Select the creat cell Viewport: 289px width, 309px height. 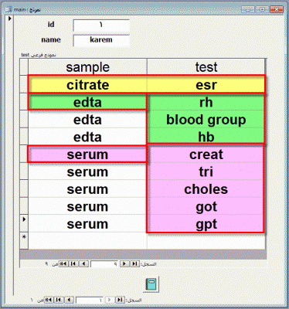pos(206,154)
